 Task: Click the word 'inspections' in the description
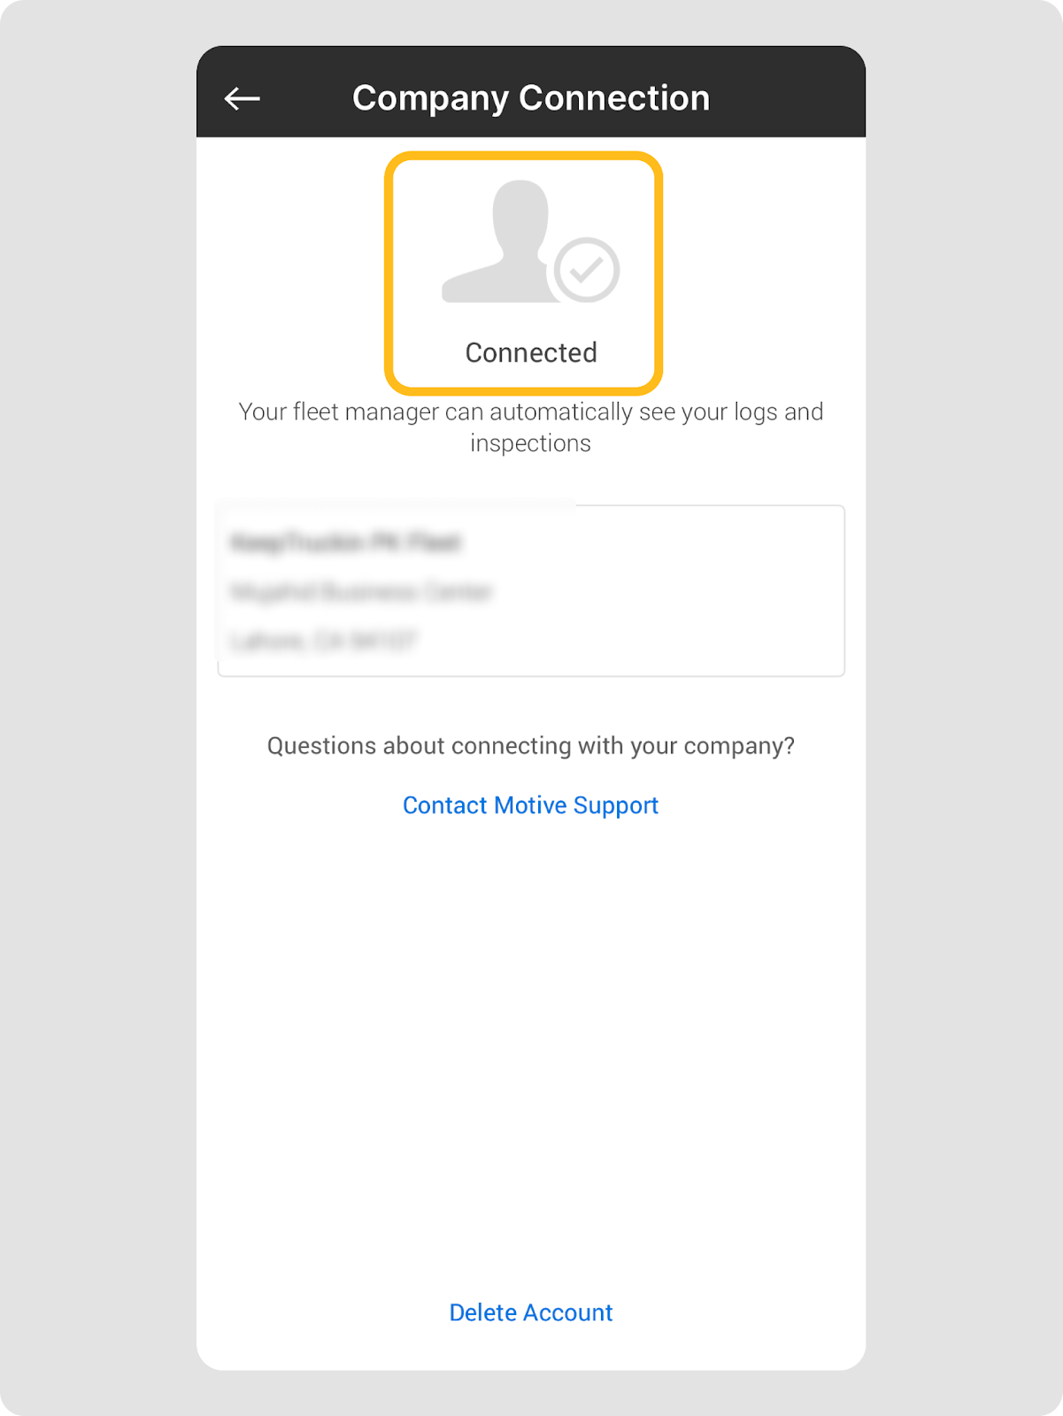pos(530,443)
